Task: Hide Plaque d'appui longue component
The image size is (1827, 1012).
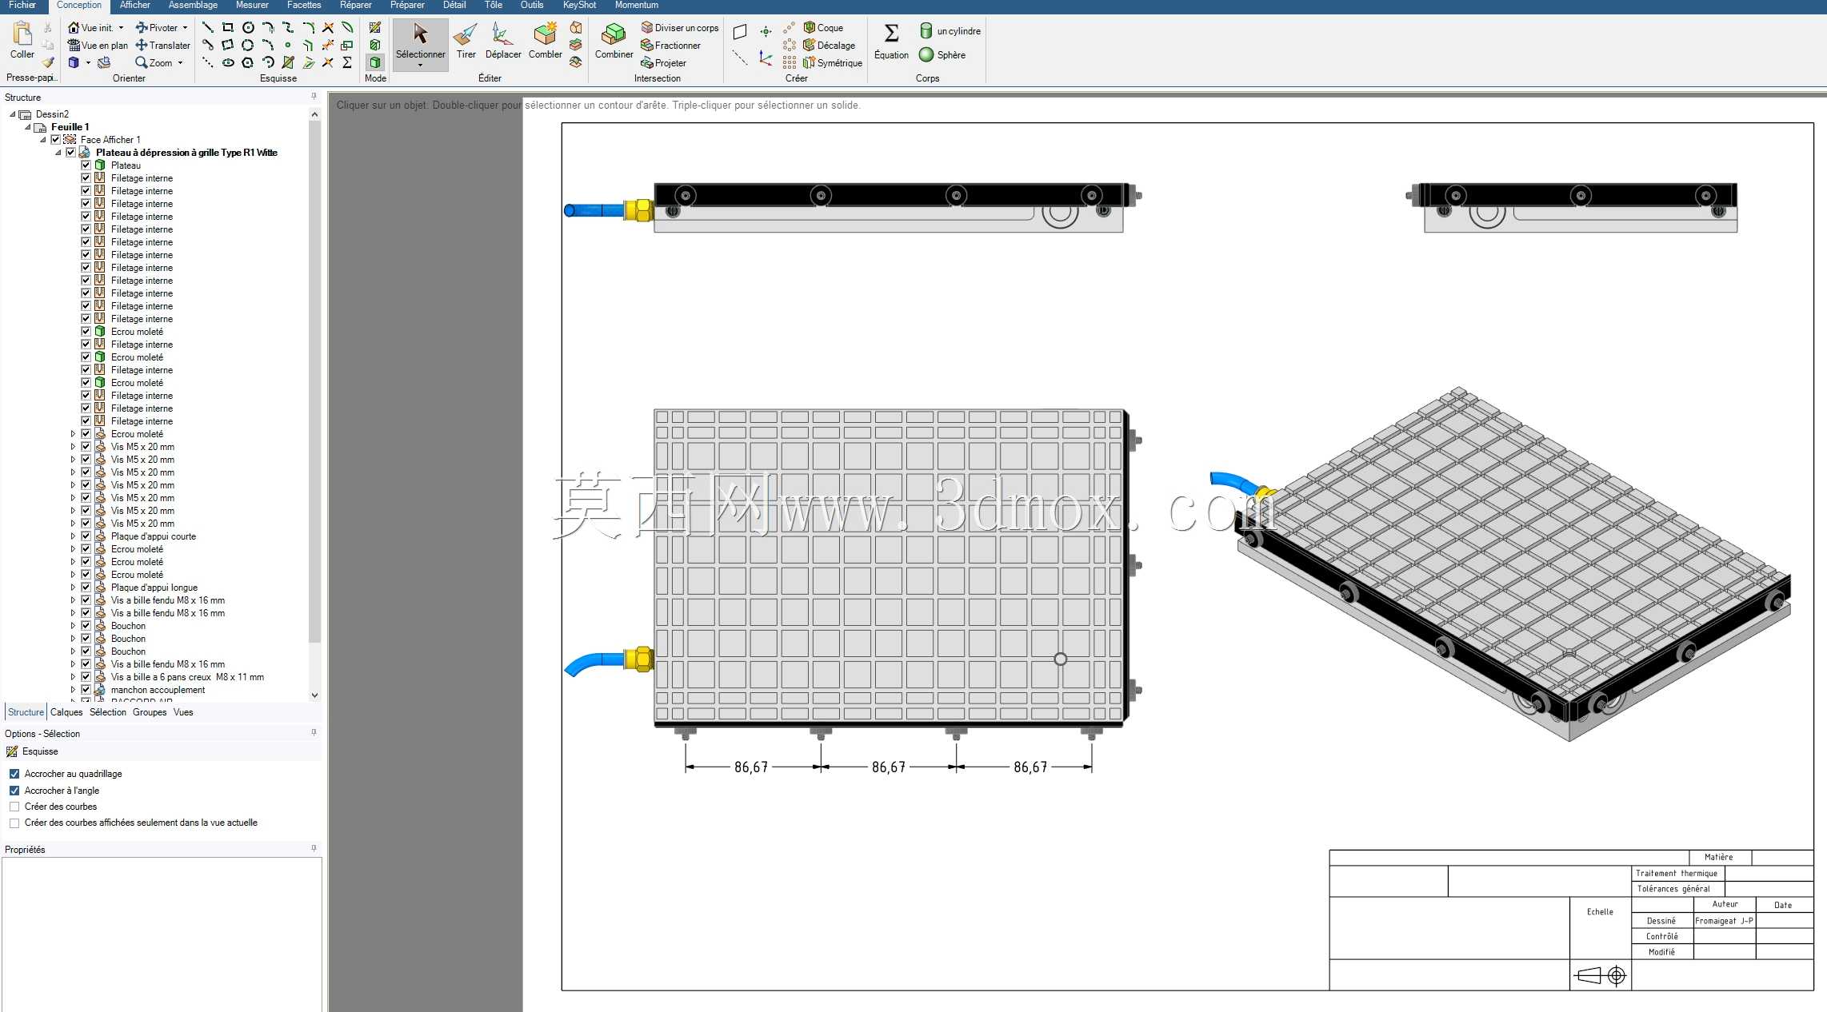Action: [86, 588]
